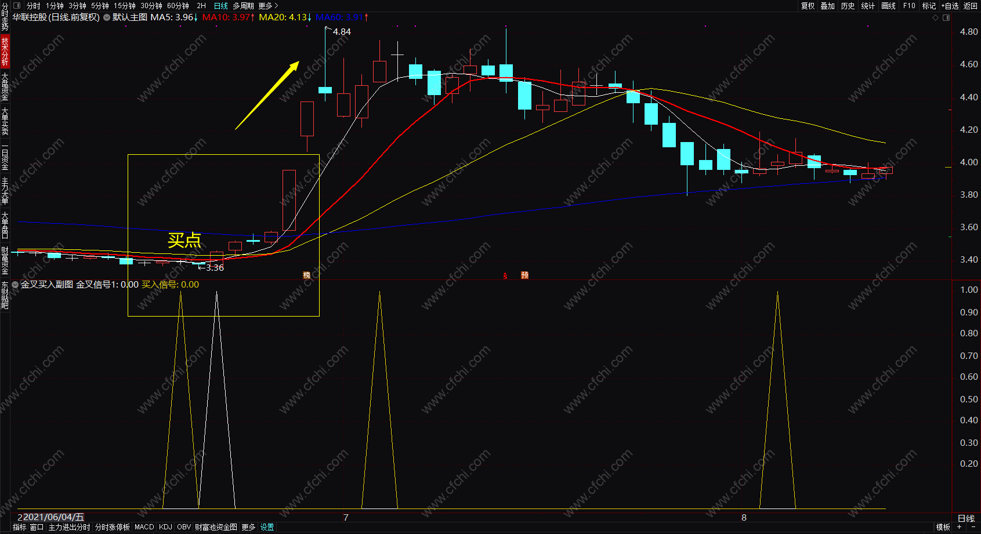Expand 更多 indicators in bottom bar
981x534 pixels.
point(248,527)
